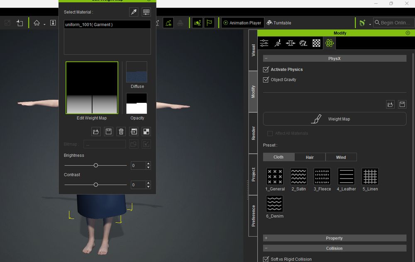Viewport: 415px width, 262px height.
Task: Toggle the Object Gravity checkbox
Action: (x=266, y=80)
